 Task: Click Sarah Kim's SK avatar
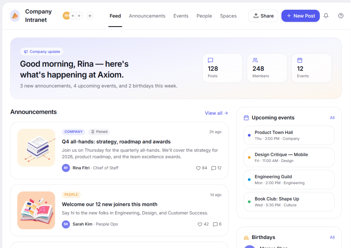(x=66, y=224)
